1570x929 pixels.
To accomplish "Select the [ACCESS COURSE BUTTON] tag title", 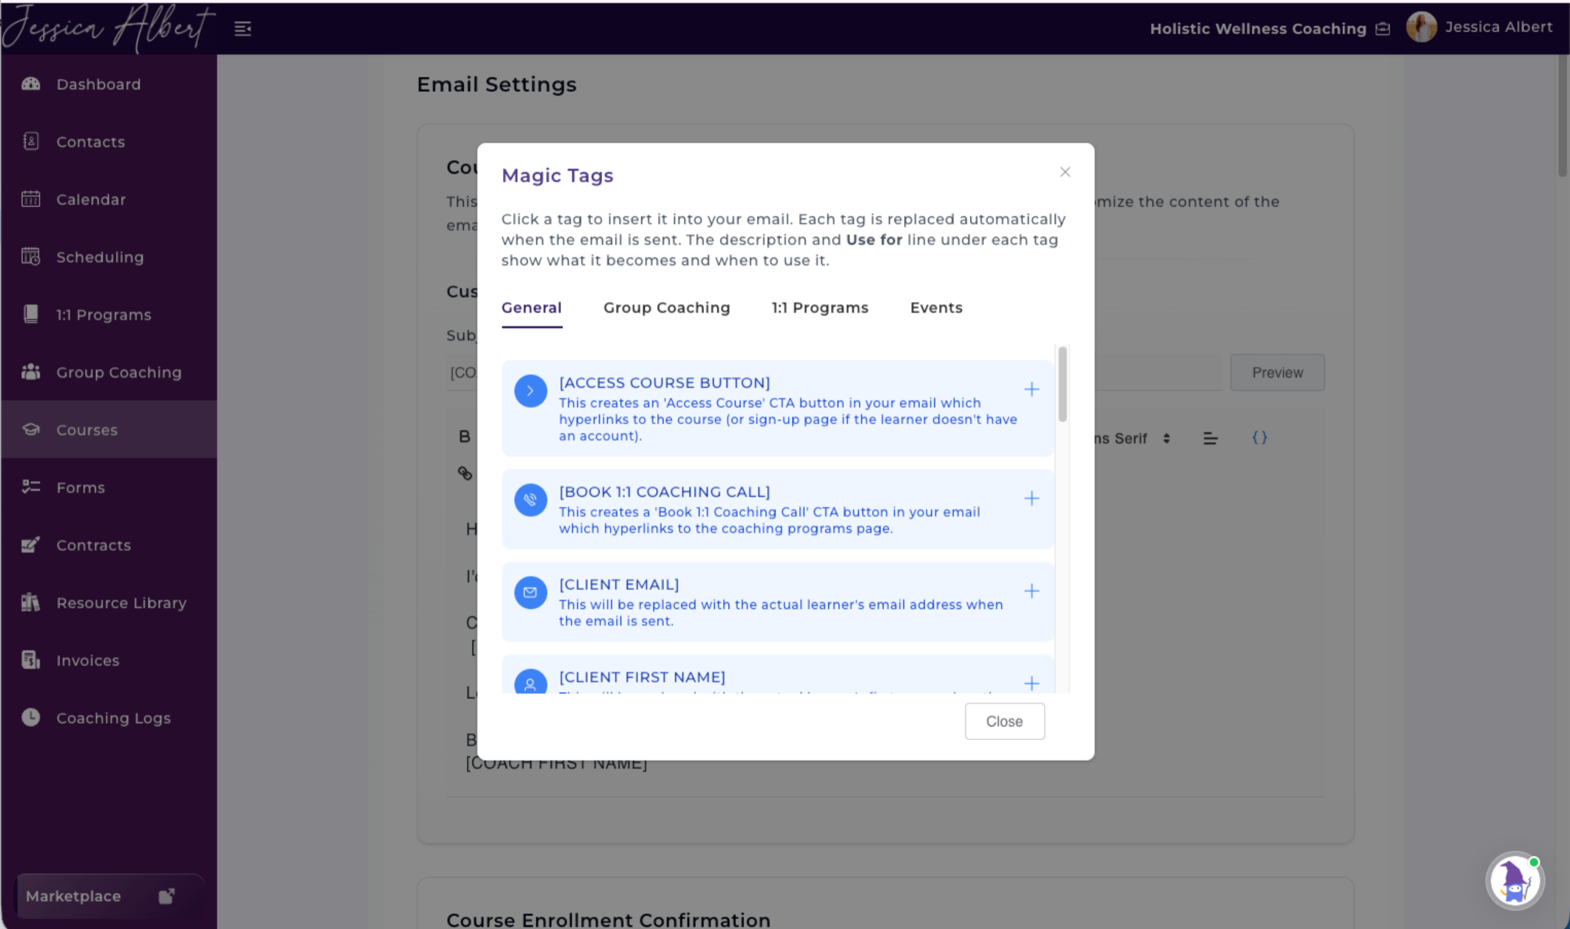I will tap(665, 382).
